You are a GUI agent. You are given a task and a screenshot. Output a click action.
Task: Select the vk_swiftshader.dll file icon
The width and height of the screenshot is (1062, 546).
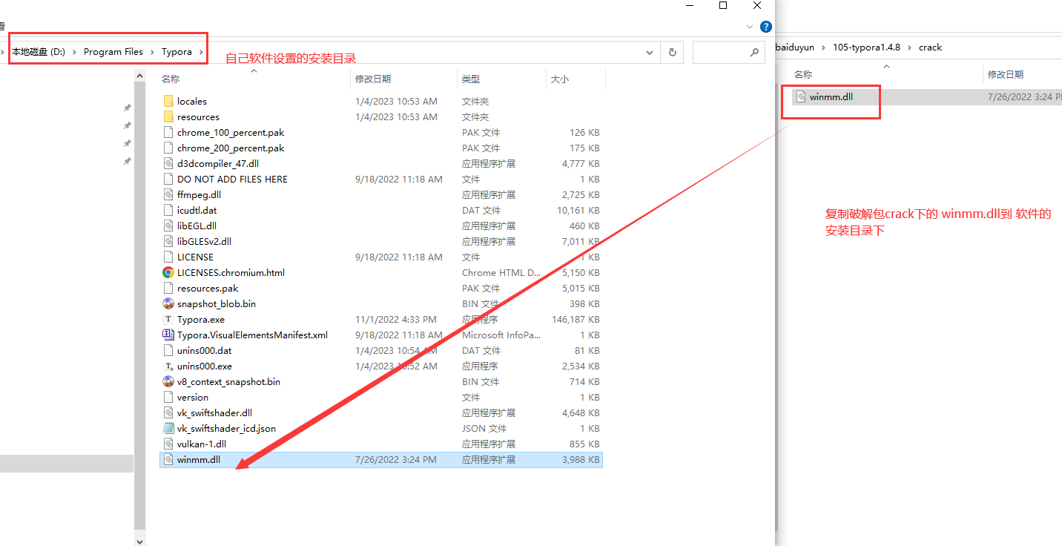(x=168, y=412)
